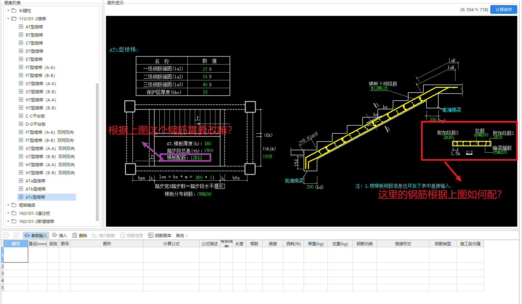
Task: Click the 总重(kg) column header
Action: [x=340, y=244]
